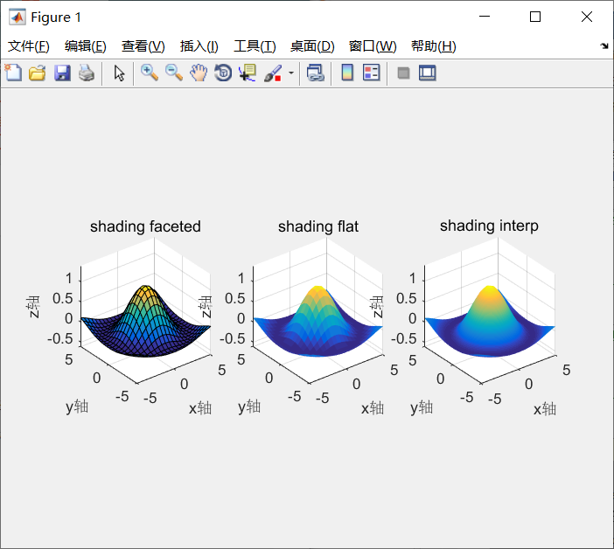Viewport: 614px width, 549px height.
Task: Click the Hide Plot Tools icon
Action: pos(403,73)
